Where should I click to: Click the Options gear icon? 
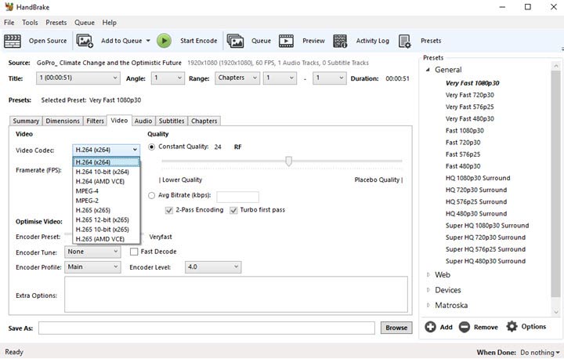512,327
